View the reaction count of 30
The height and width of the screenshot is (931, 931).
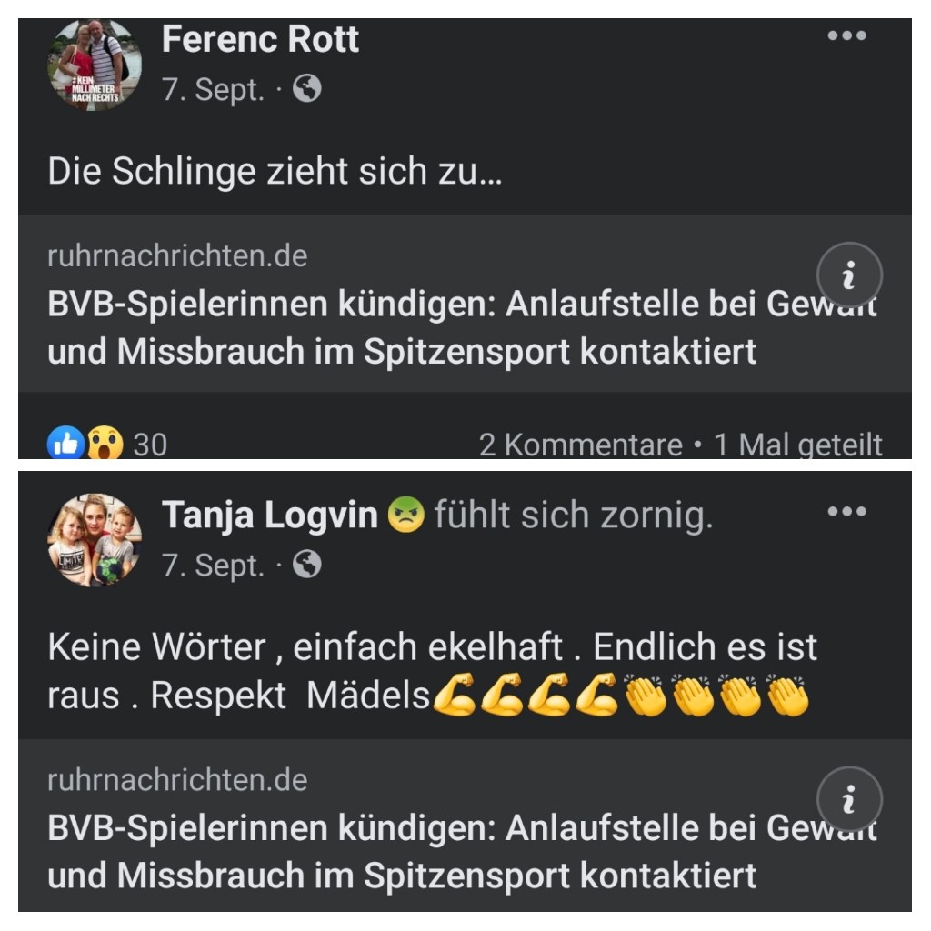point(150,445)
